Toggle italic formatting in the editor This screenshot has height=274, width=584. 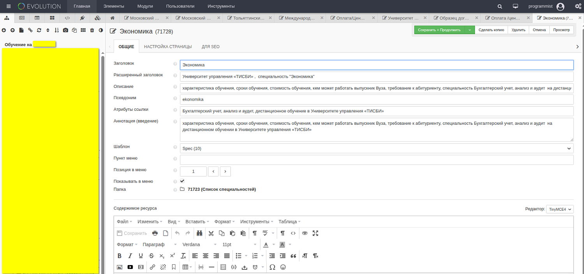130,256
